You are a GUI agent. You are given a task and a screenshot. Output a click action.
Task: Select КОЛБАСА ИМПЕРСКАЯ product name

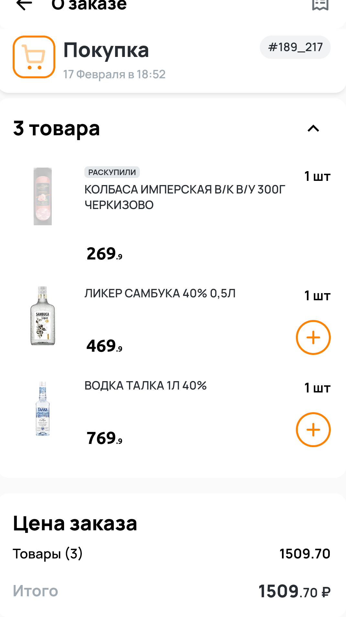coord(185,197)
